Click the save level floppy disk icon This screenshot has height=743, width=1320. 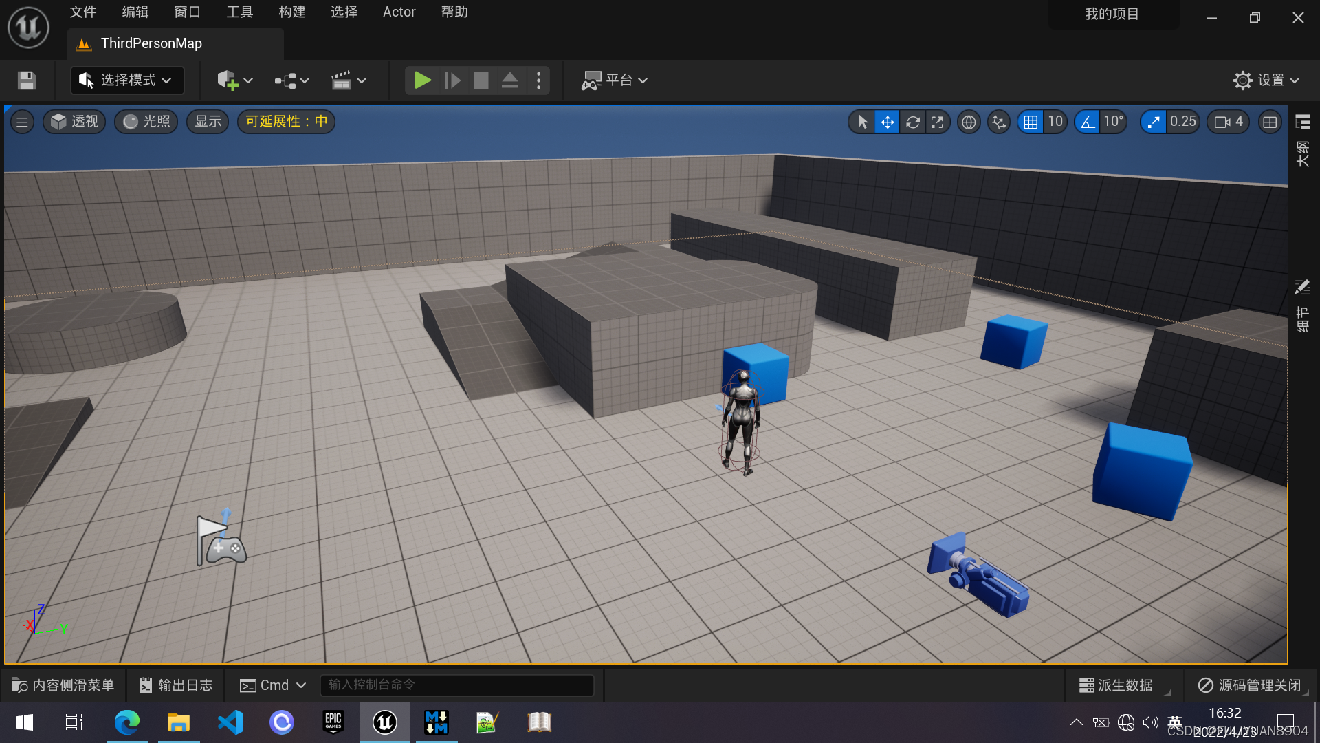coord(27,80)
